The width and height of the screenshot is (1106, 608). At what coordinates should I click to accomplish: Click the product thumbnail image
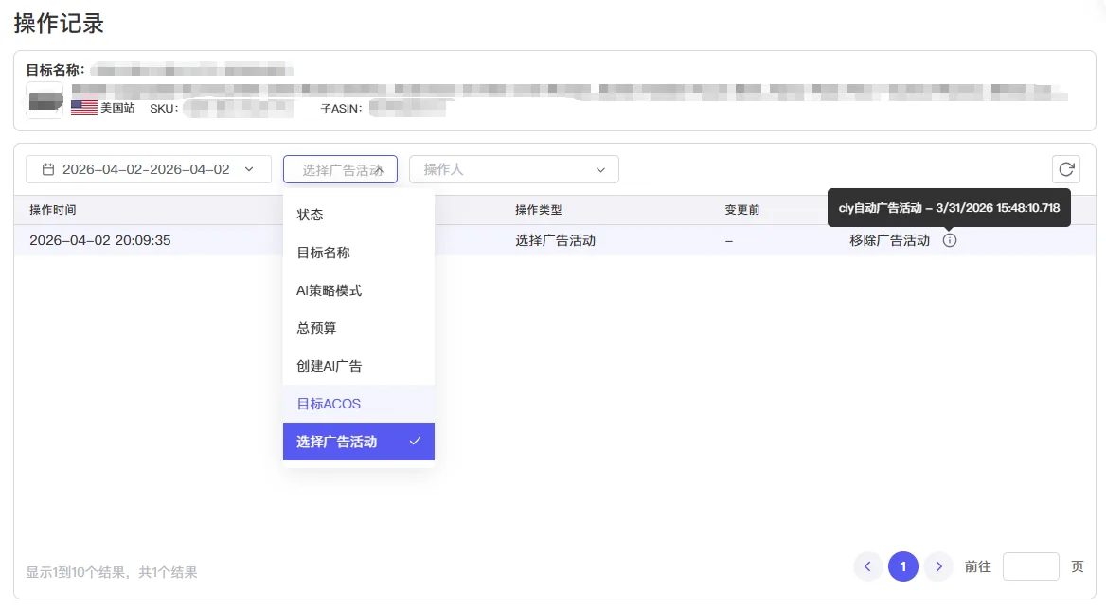click(x=45, y=101)
